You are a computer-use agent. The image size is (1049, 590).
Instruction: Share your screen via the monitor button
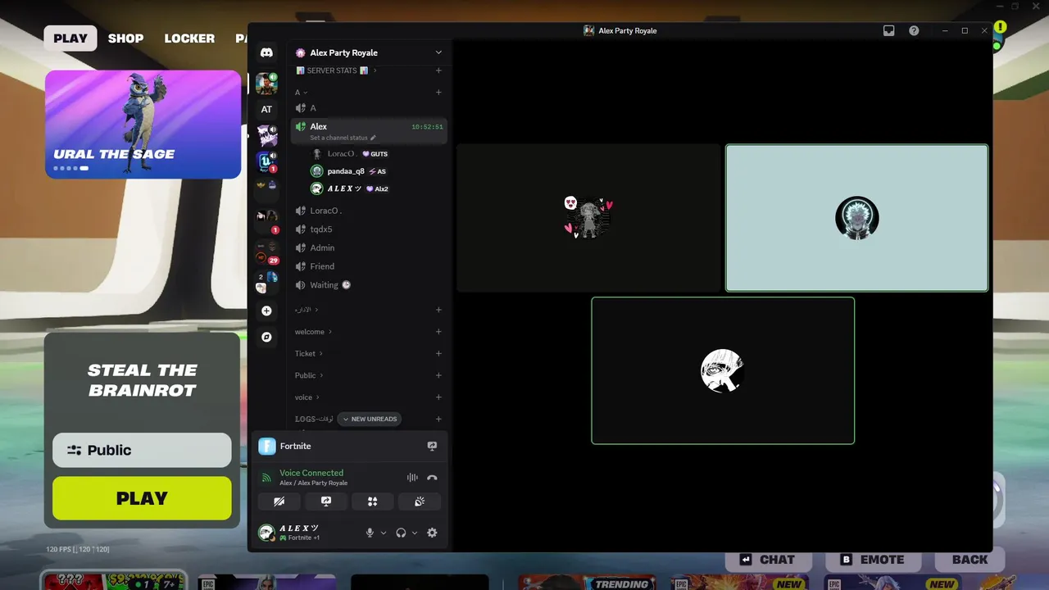click(326, 501)
